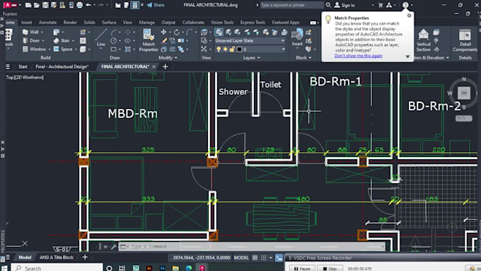
Task: Select the Wall tool
Action: coord(30,32)
